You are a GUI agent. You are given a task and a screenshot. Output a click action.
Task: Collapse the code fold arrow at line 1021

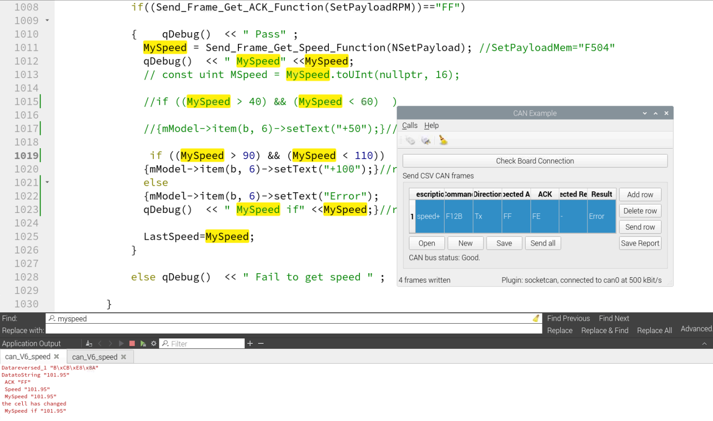(47, 182)
